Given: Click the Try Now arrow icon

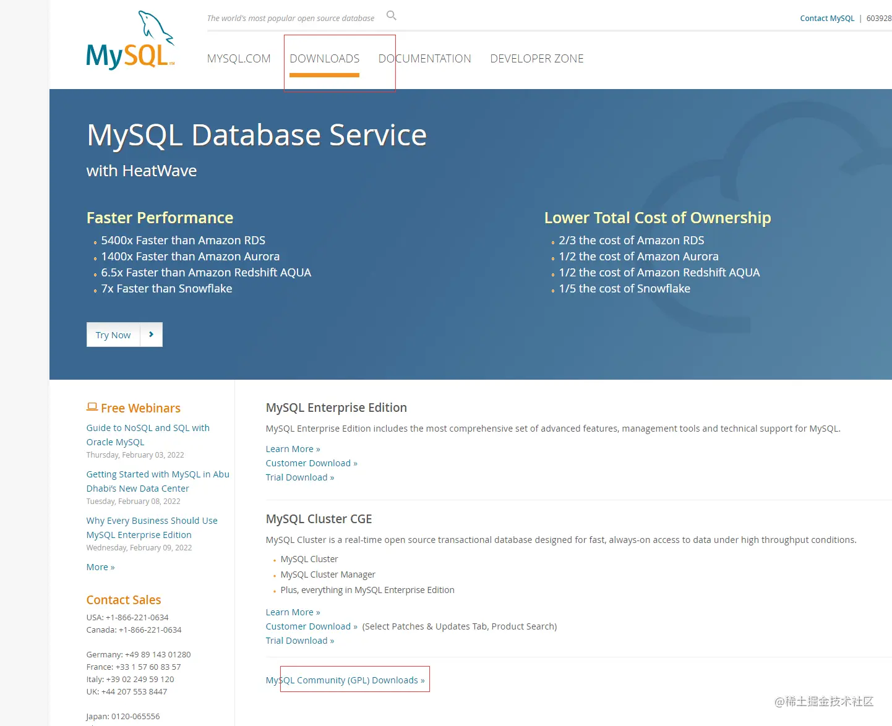Looking at the screenshot, I should point(151,335).
